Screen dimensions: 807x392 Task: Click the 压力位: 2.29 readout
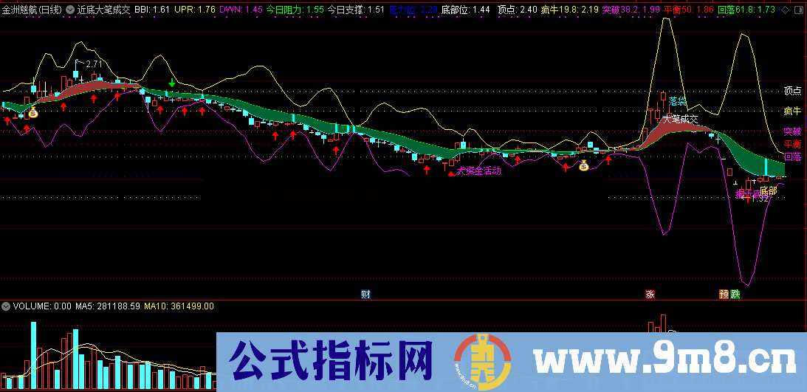[x=413, y=10]
